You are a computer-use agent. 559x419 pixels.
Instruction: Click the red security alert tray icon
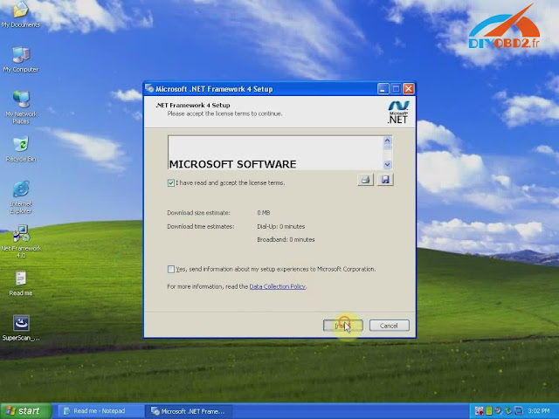480,410
